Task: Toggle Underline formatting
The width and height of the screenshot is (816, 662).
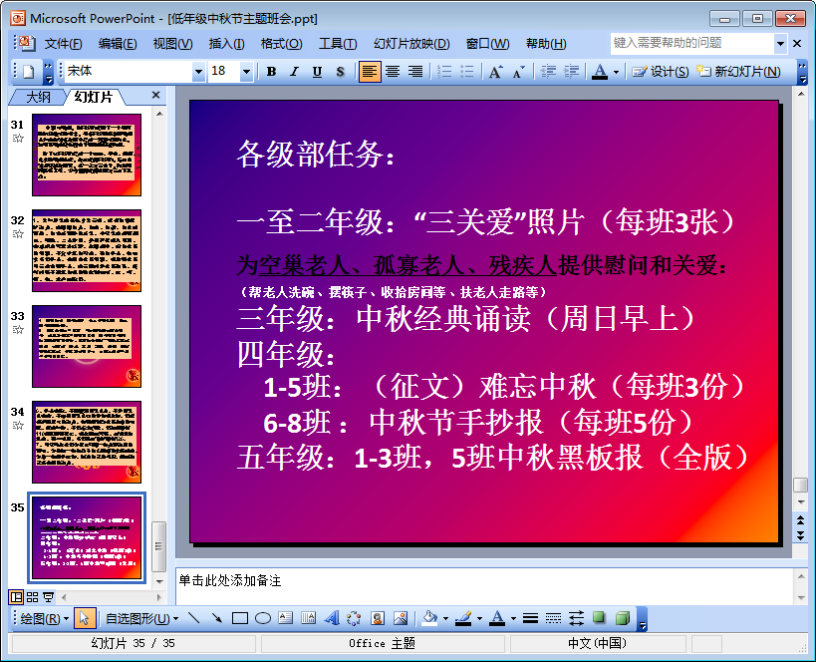Action: (x=317, y=72)
